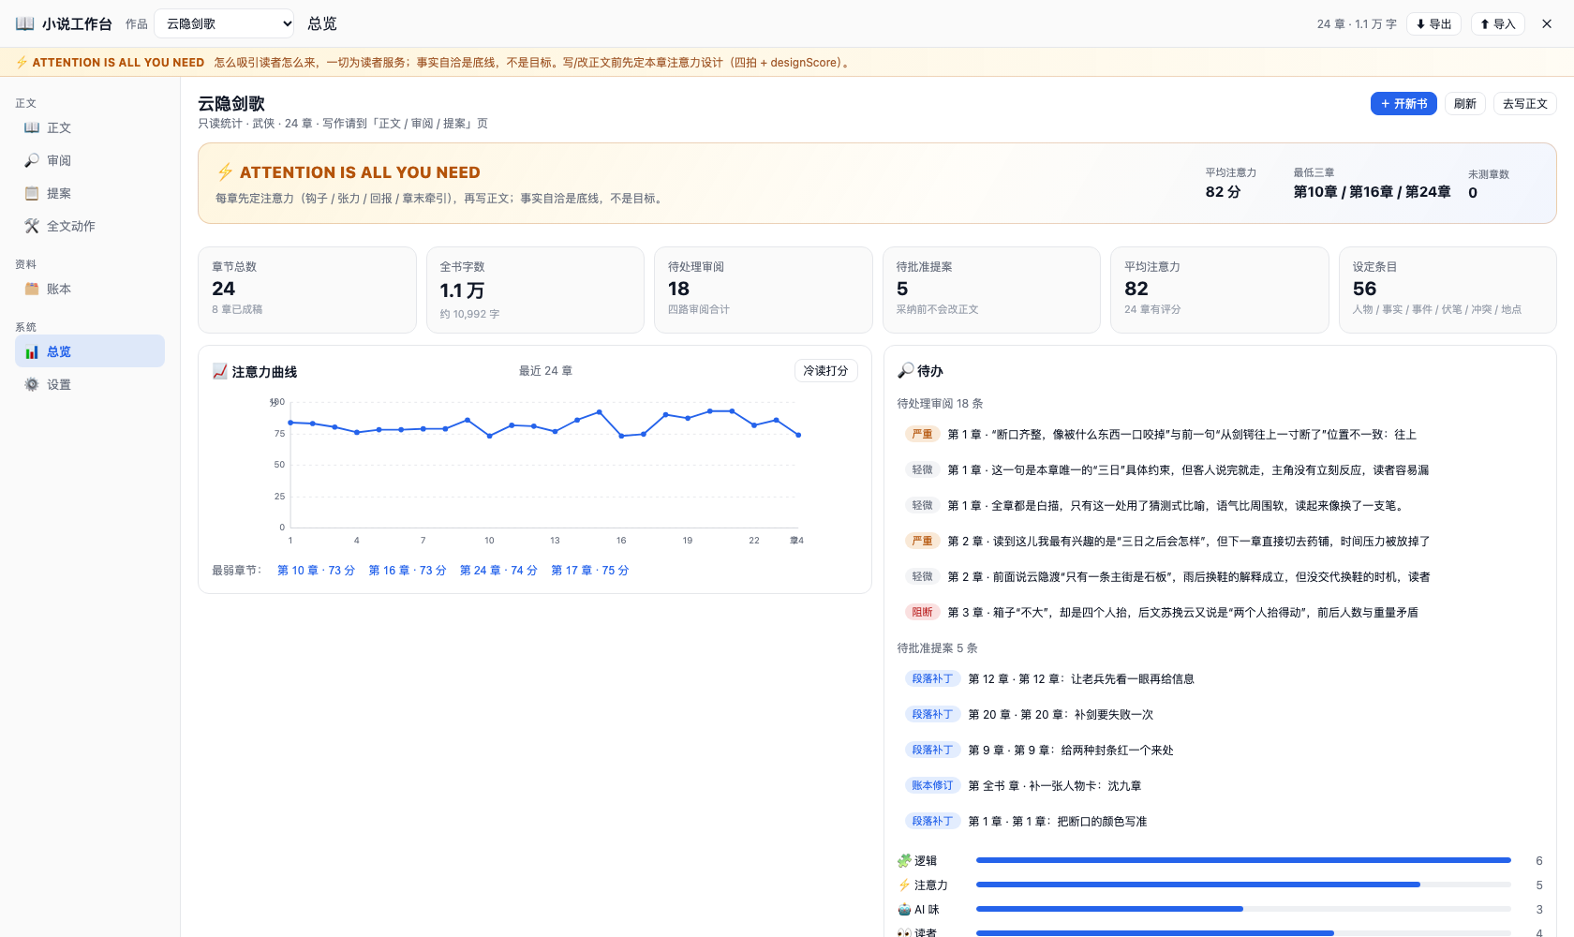Click the chart icon beside 注意力曲线
Image resolution: width=1574 pixels, height=937 pixels.
(x=220, y=371)
